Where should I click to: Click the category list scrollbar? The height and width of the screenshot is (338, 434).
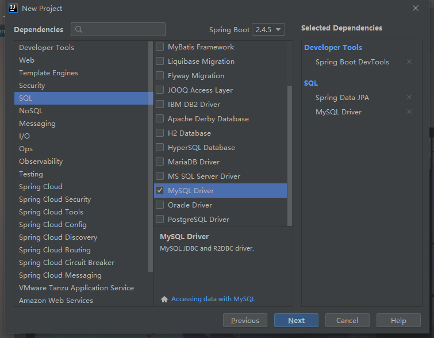(x=151, y=157)
